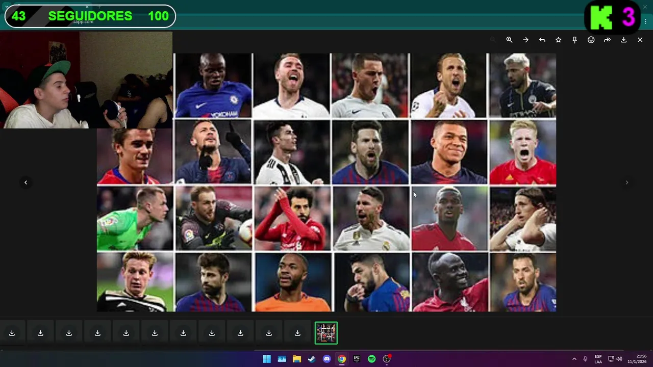
Task: Launch Epic Games from taskbar
Action: [x=357, y=359]
